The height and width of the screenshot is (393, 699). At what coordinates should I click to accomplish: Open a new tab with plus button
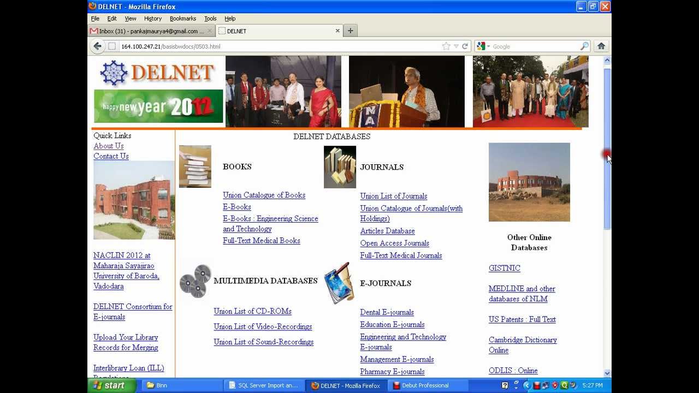coord(350,31)
